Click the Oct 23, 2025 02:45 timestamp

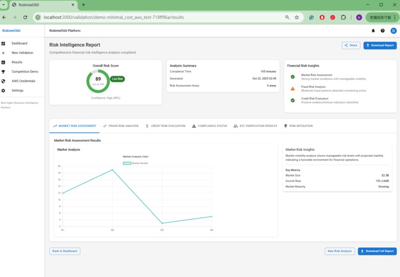264,79
